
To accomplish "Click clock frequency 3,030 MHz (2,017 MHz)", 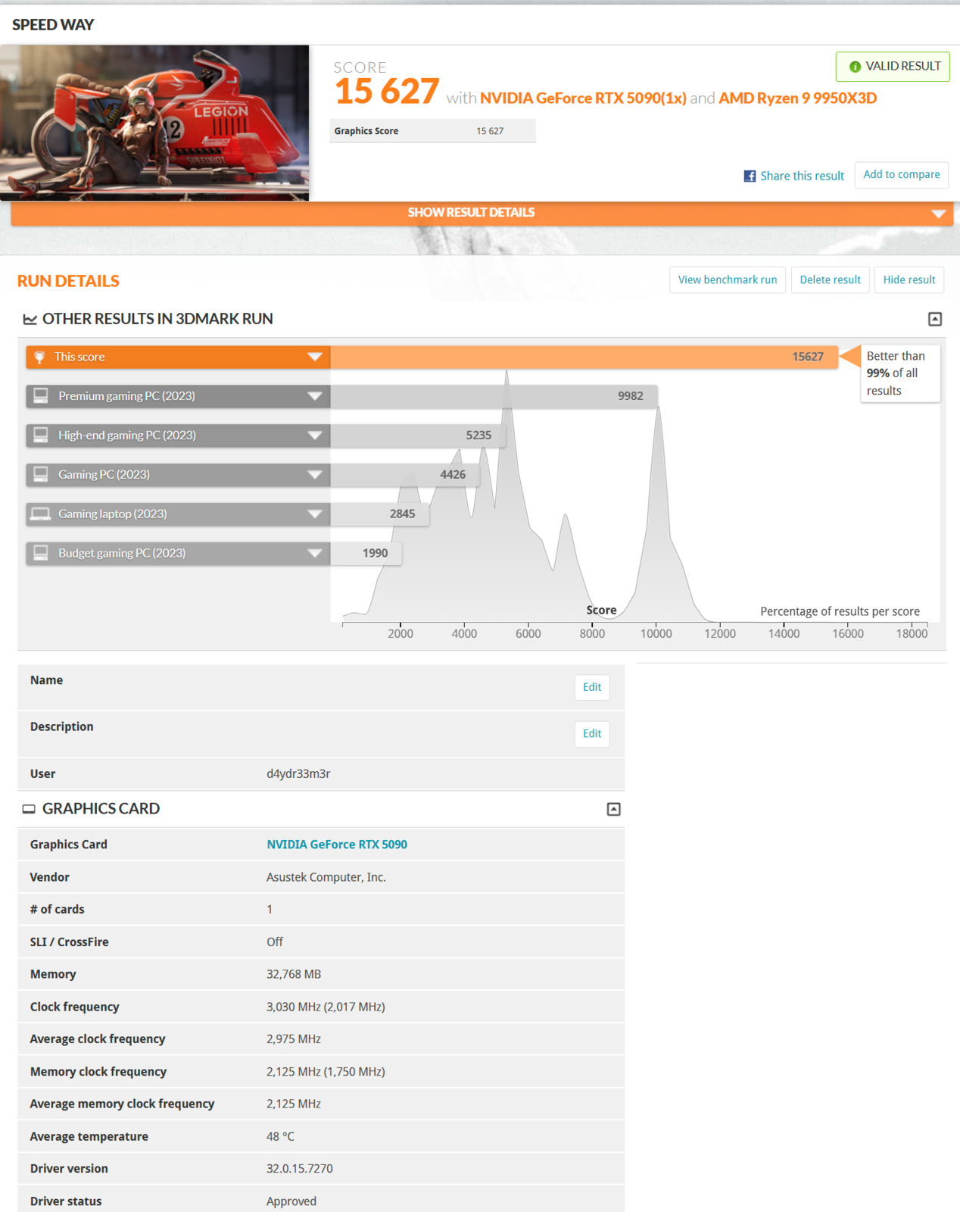I will [326, 1007].
